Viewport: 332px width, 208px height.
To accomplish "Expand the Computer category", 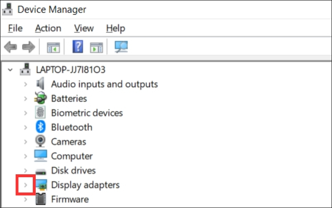I will [25, 156].
